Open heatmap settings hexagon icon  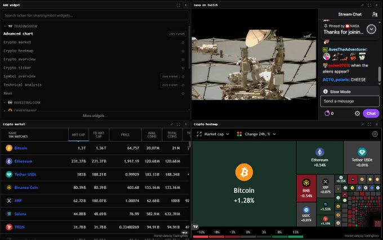pyautogui.click(x=375, y=134)
